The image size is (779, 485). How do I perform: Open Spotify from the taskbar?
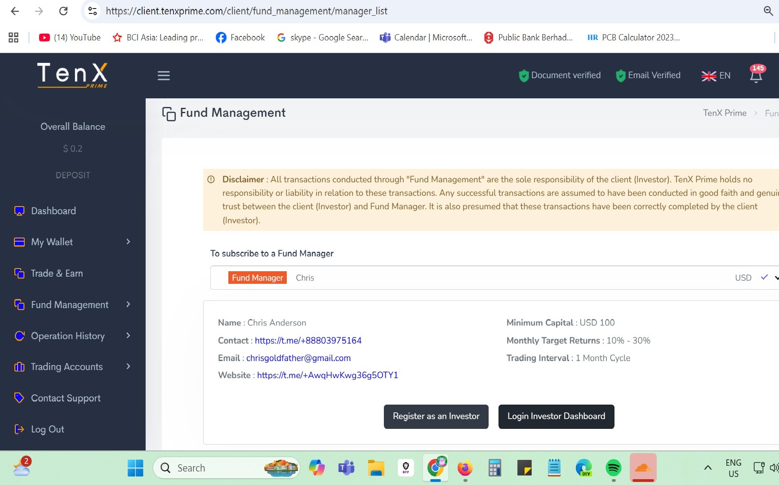[614, 468]
